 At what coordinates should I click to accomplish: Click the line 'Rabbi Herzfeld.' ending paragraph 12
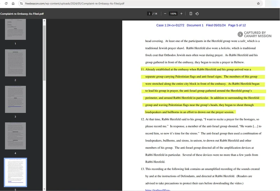tap(155, 162)
